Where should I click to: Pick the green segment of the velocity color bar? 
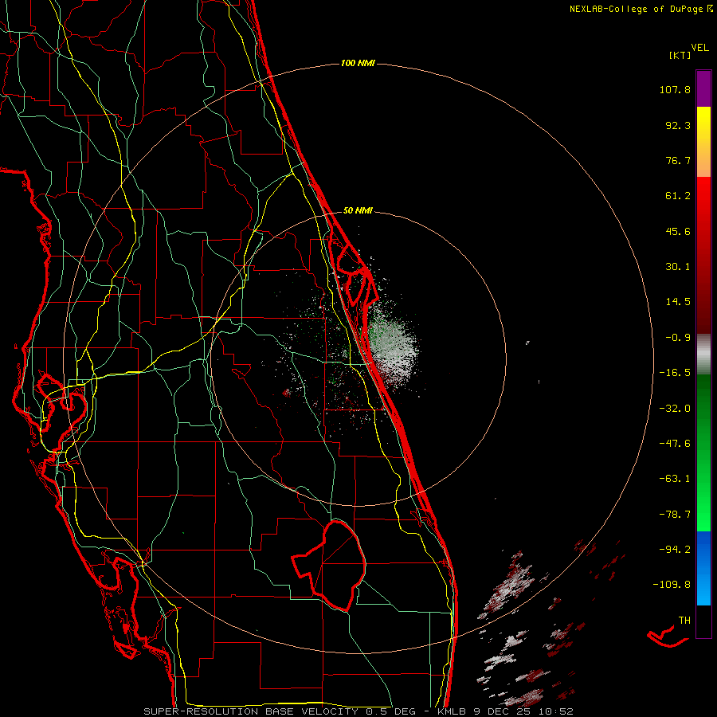[x=703, y=453]
